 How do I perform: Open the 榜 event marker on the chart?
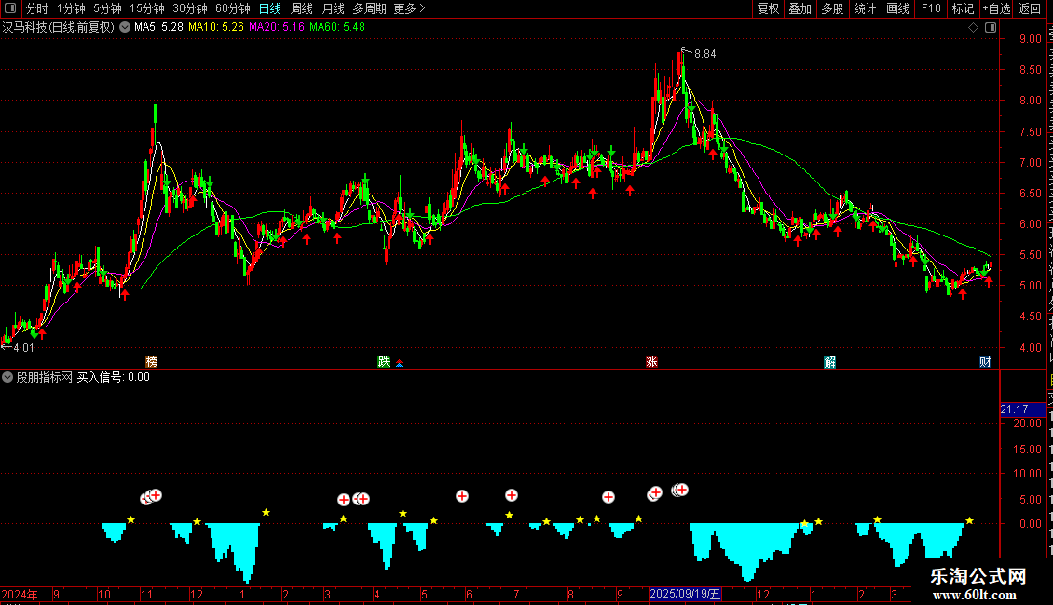point(152,361)
